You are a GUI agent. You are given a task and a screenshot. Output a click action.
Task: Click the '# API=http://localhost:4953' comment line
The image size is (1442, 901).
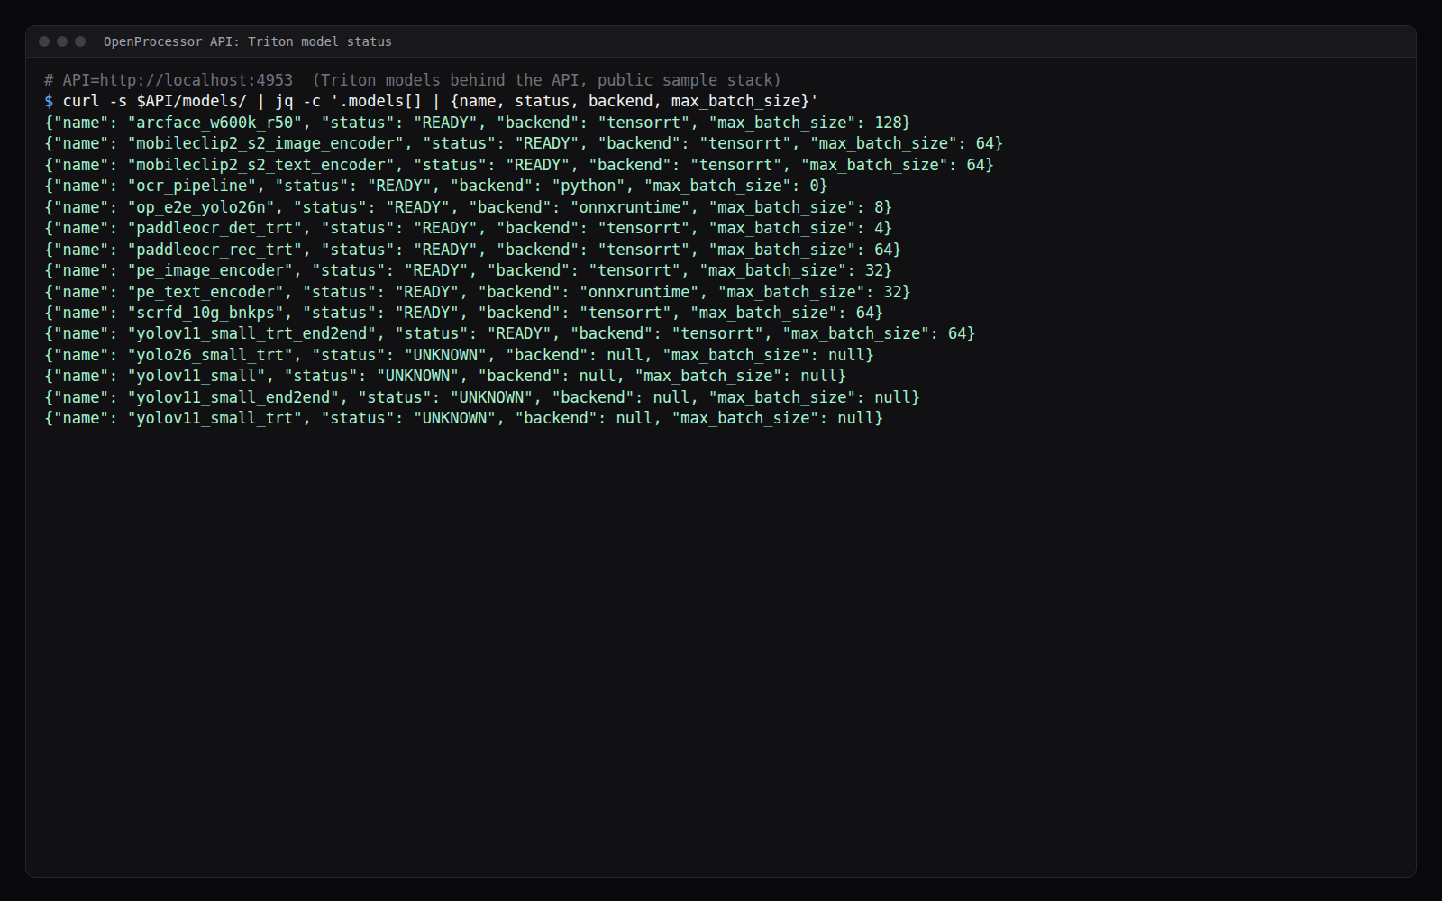click(413, 80)
